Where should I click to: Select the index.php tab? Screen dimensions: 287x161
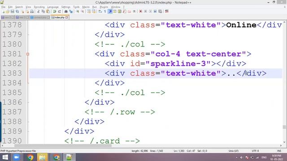pyautogui.click(x=60, y=17)
